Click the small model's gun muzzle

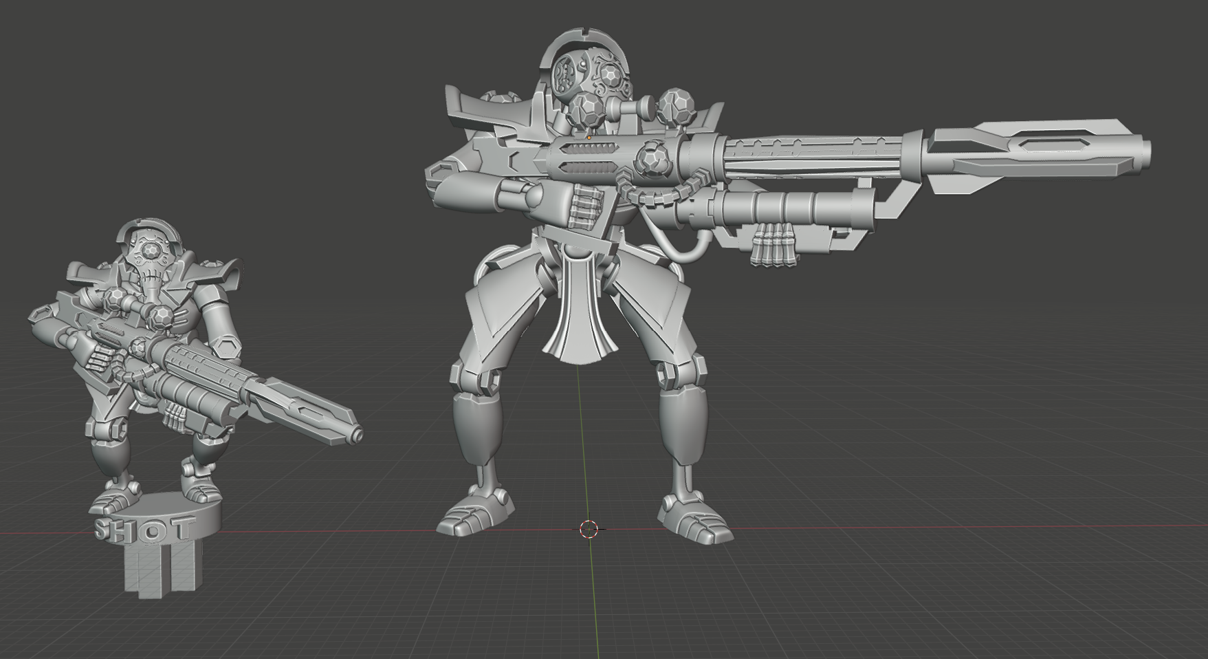357,435
